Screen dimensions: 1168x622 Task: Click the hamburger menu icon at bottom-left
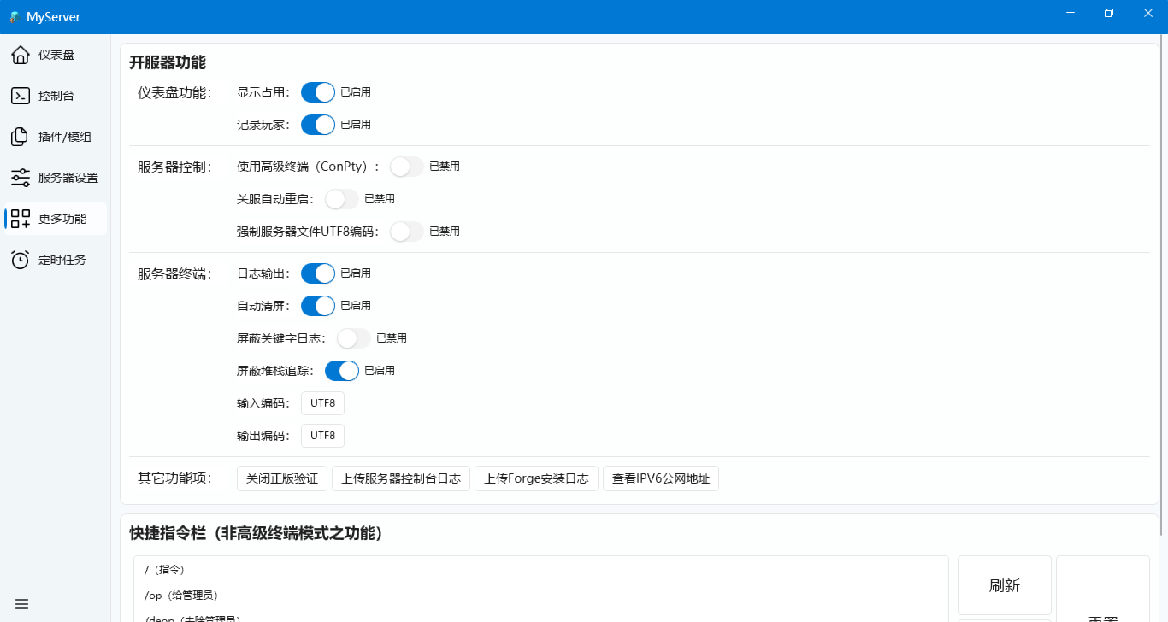(x=22, y=604)
